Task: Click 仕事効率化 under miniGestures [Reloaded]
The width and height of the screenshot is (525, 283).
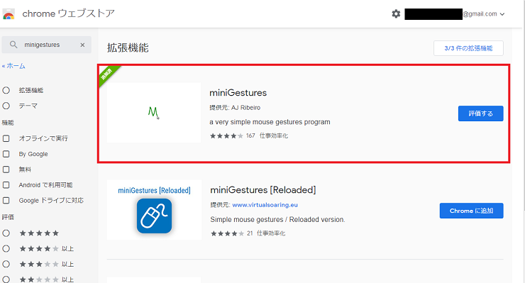Action: 271,233
